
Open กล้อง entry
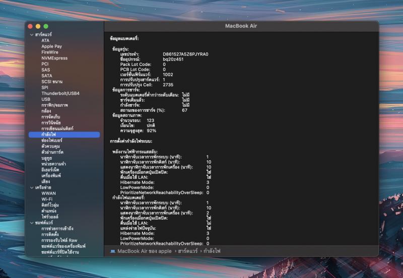click(x=46, y=111)
